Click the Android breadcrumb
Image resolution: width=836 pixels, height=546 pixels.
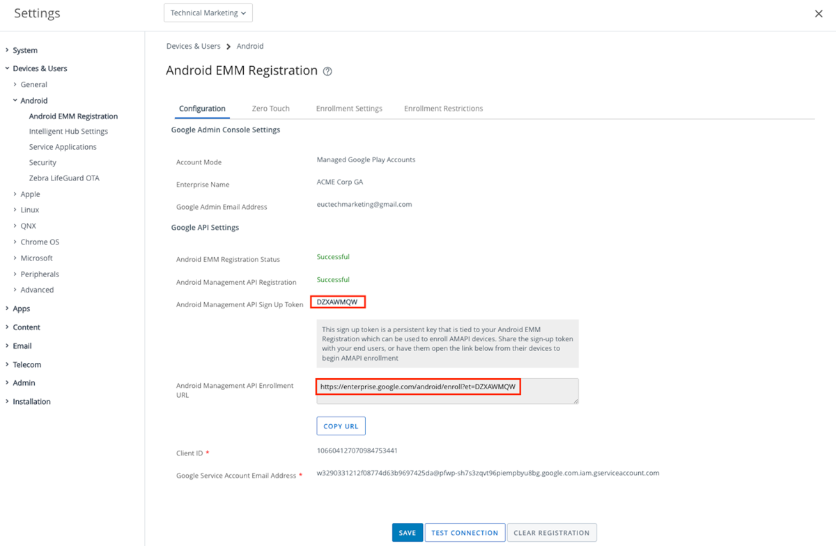click(x=250, y=46)
